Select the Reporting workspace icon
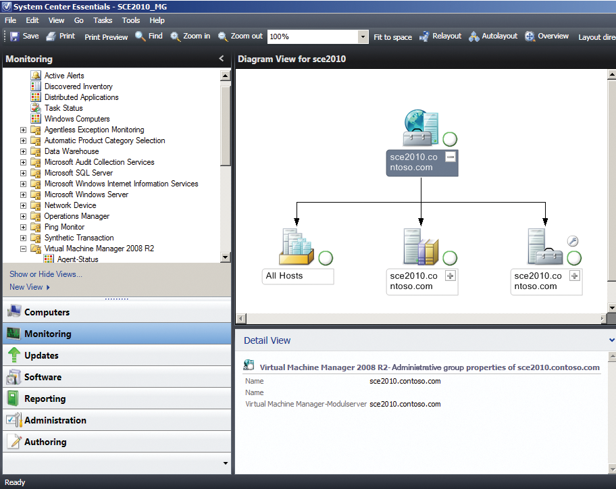The image size is (616, 489). pos(12,398)
